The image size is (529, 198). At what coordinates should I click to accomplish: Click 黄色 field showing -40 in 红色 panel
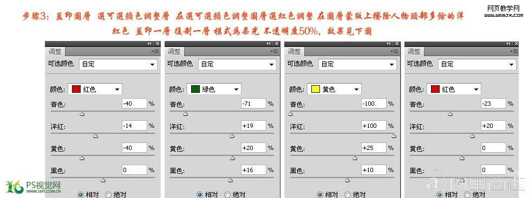coord(134,148)
